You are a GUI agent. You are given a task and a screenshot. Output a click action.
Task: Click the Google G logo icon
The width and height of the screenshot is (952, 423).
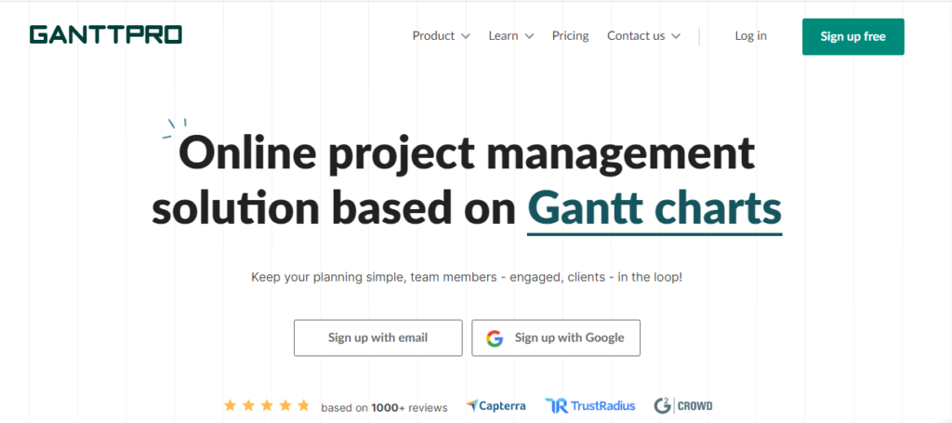(495, 338)
